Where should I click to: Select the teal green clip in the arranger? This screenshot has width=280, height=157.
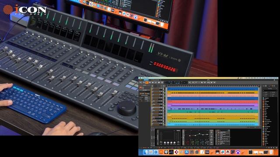pos(213,112)
